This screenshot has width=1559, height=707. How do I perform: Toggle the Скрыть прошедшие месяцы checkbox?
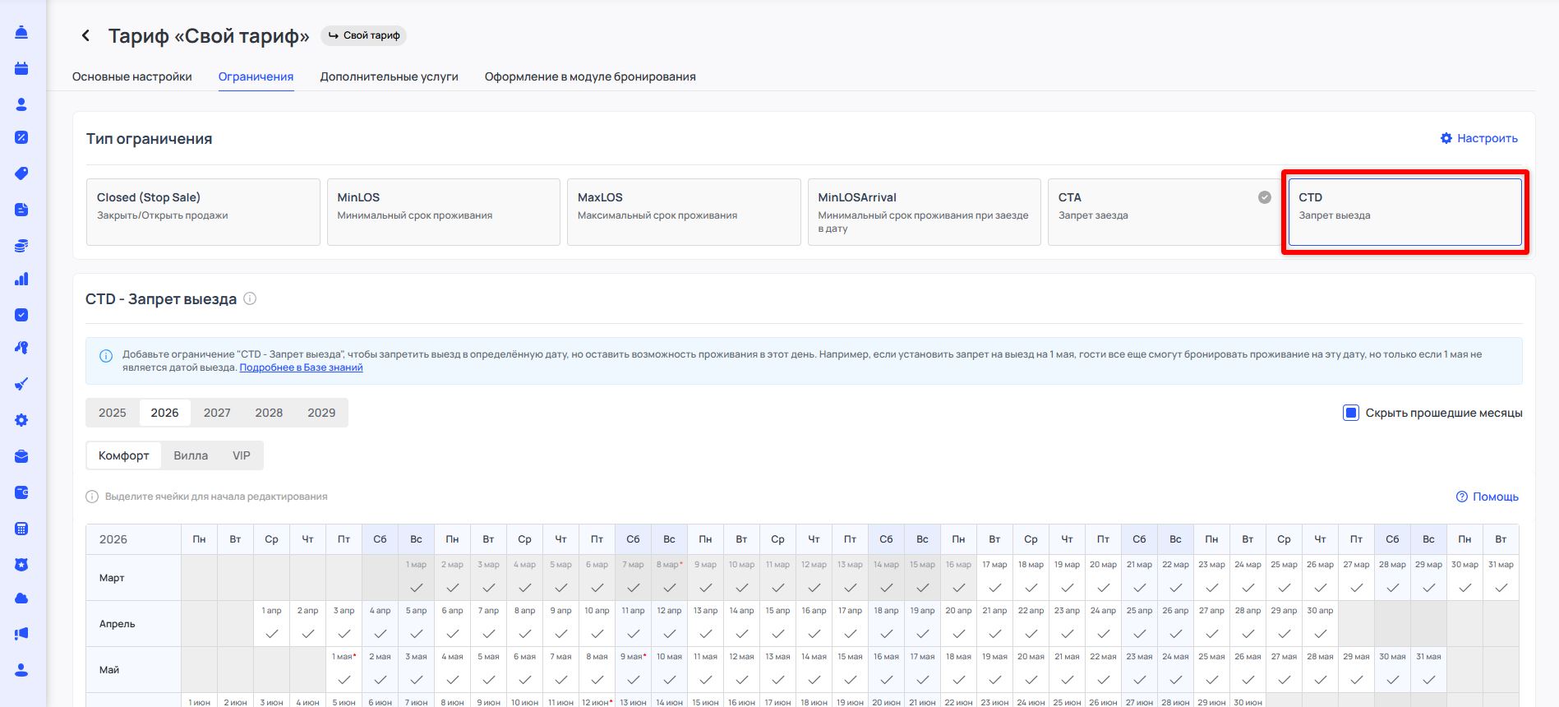click(x=1350, y=413)
